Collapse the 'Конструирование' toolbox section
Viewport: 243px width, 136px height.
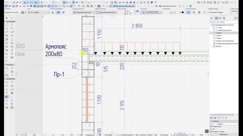(x=5, y=22)
